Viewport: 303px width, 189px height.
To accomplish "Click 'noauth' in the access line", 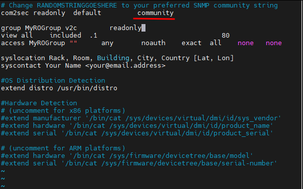I will click(154, 43).
